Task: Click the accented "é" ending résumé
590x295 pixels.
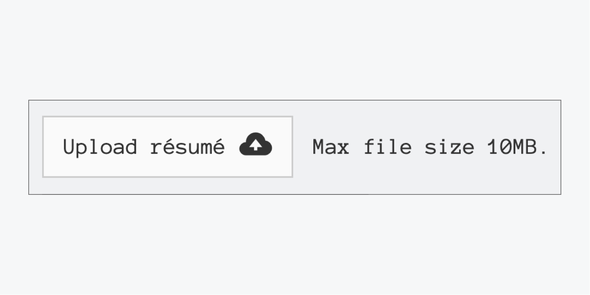Action: coord(218,146)
